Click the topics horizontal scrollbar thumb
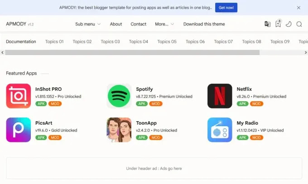 point(132,52)
